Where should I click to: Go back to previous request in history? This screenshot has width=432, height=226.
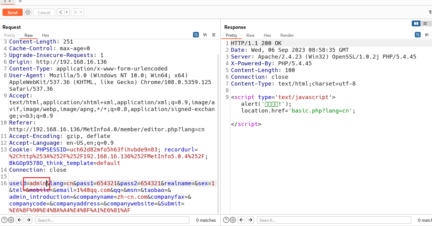(x=60, y=12)
